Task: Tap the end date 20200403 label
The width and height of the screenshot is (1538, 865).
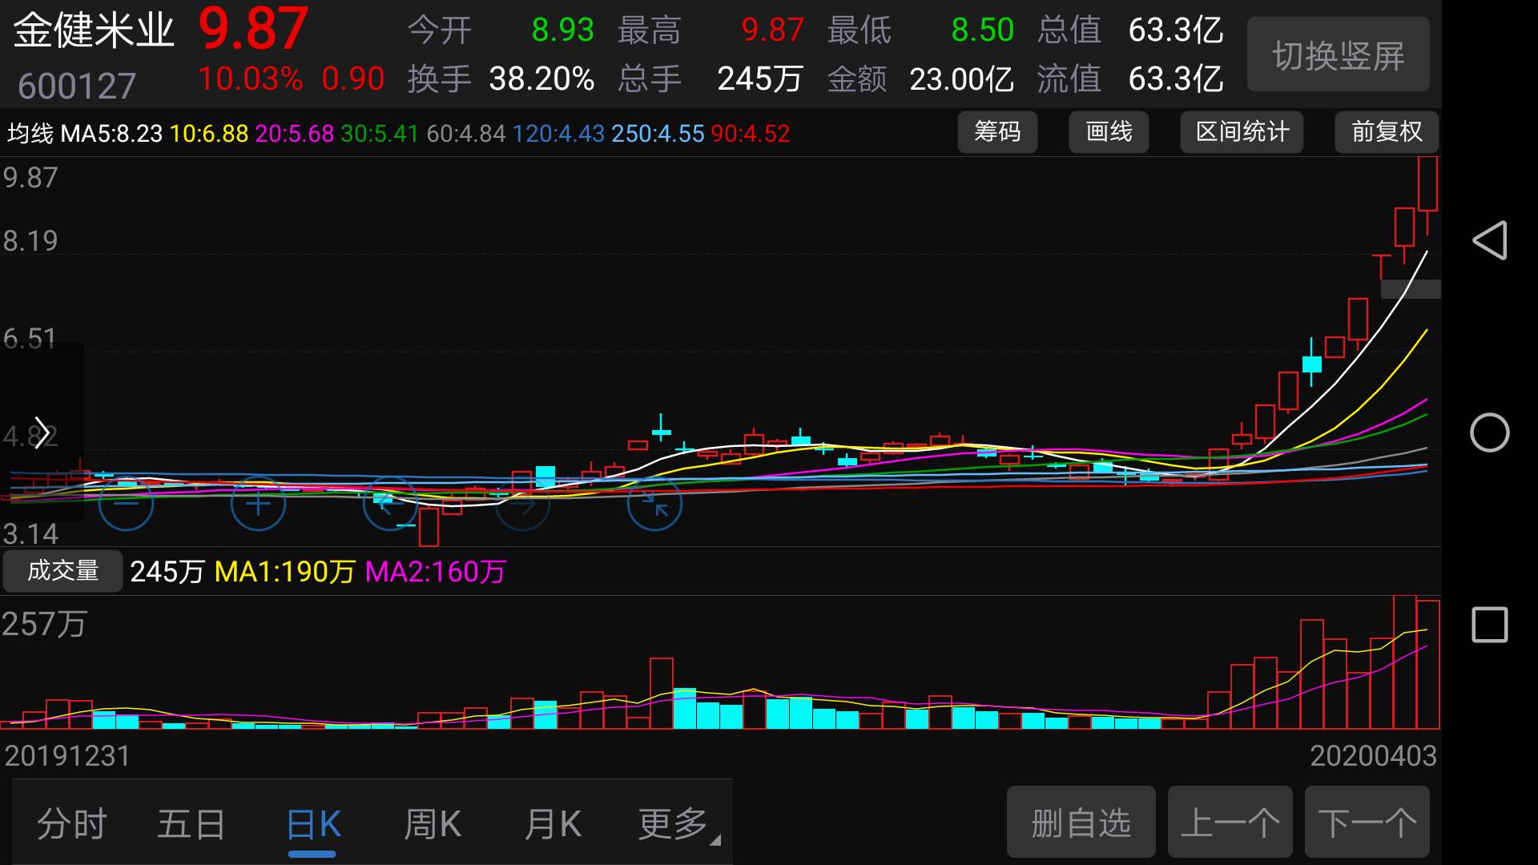Action: (1373, 755)
